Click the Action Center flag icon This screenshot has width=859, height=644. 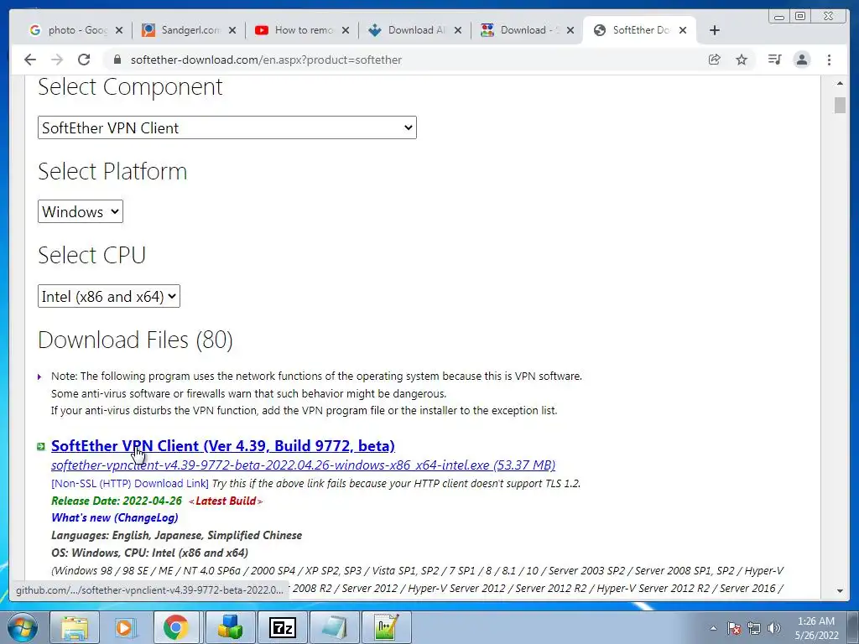tap(734, 628)
